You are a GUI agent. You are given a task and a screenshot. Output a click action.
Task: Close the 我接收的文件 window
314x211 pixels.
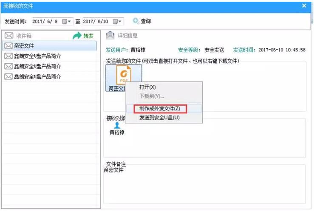click(x=304, y=6)
